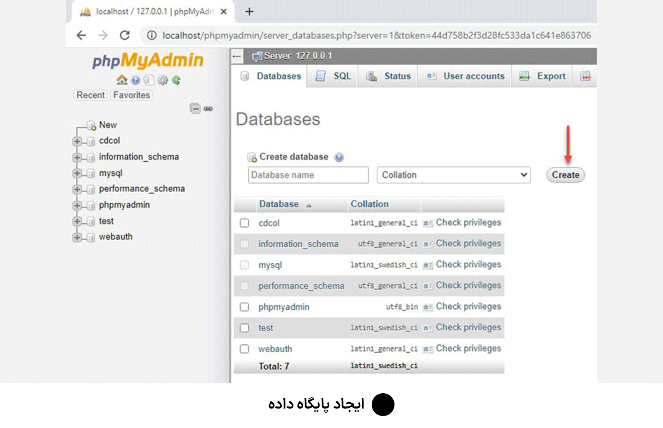This screenshot has width=663, height=428.
Task: Click the browser address bar URL
Action: pyautogui.click(x=376, y=36)
